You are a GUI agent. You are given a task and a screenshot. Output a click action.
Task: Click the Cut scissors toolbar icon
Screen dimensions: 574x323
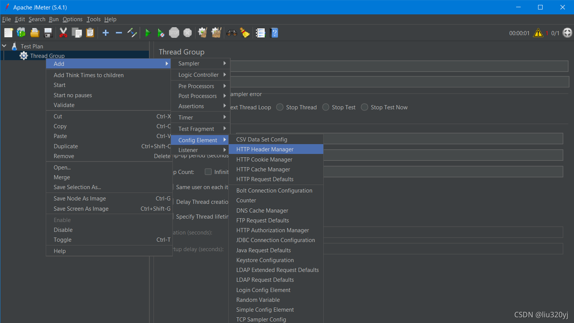[x=63, y=33]
